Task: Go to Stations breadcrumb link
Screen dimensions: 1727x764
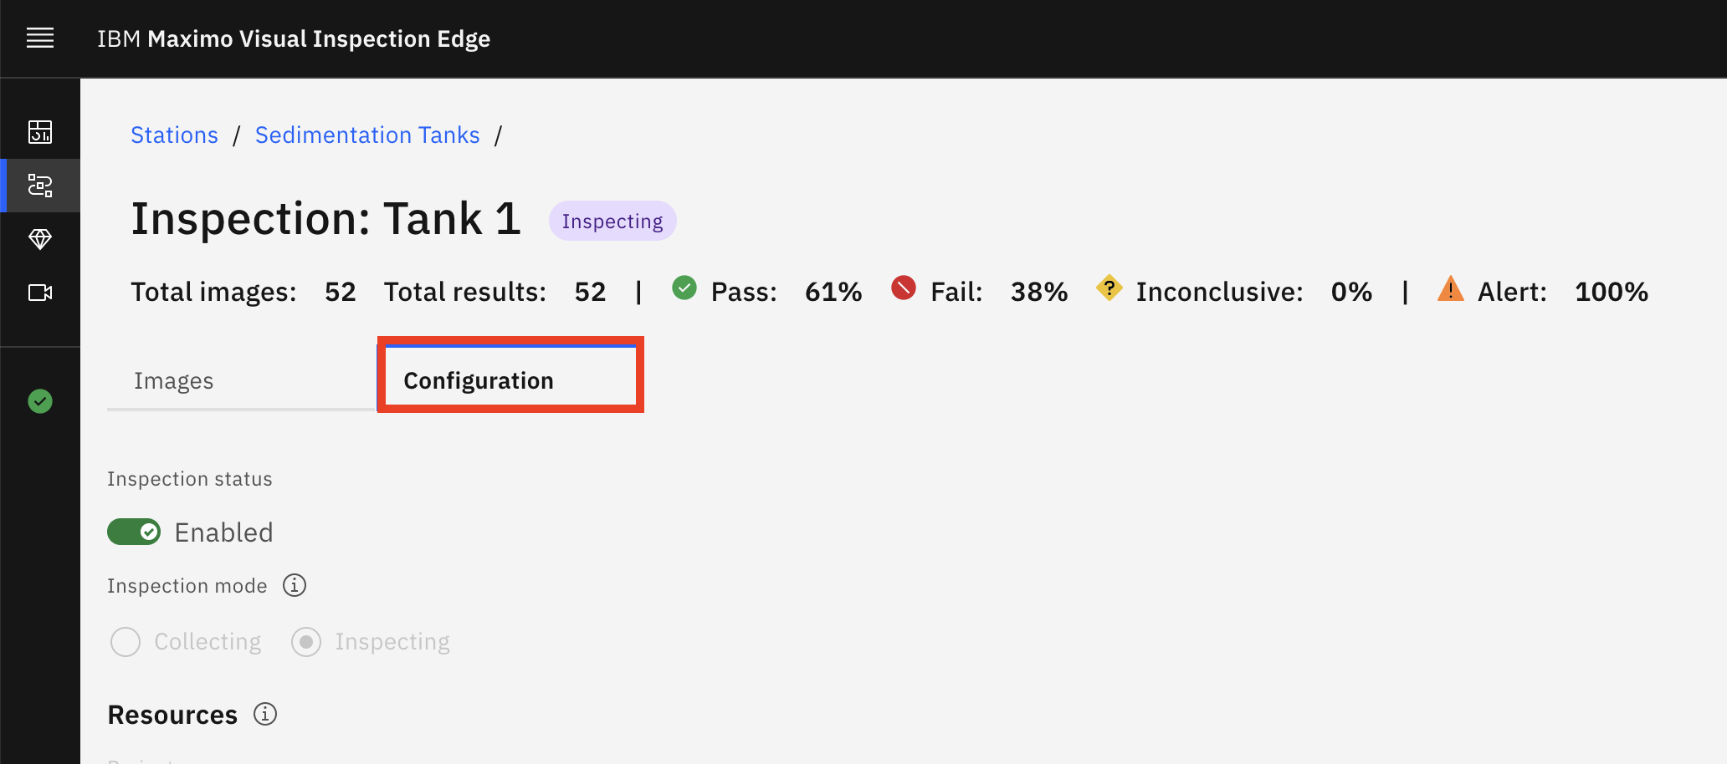Action: pyautogui.click(x=174, y=135)
